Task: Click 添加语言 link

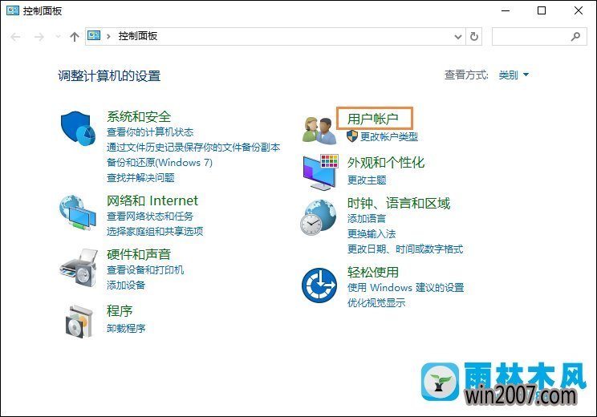Action: click(x=367, y=218)
